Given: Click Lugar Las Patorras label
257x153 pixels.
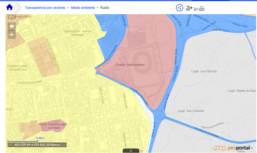Looking at the screenshot, I should pos(204,71).
